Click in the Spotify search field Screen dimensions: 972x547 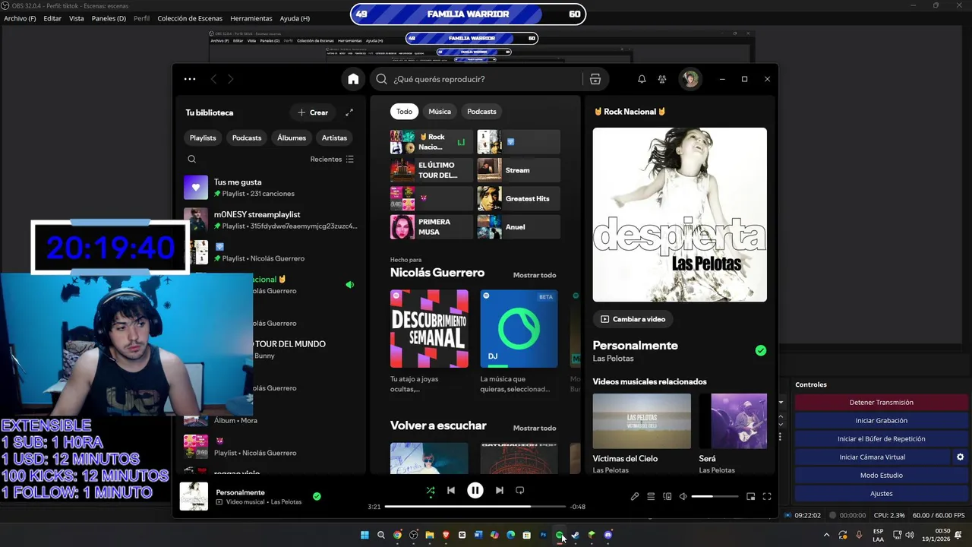[x=486, y=79]
